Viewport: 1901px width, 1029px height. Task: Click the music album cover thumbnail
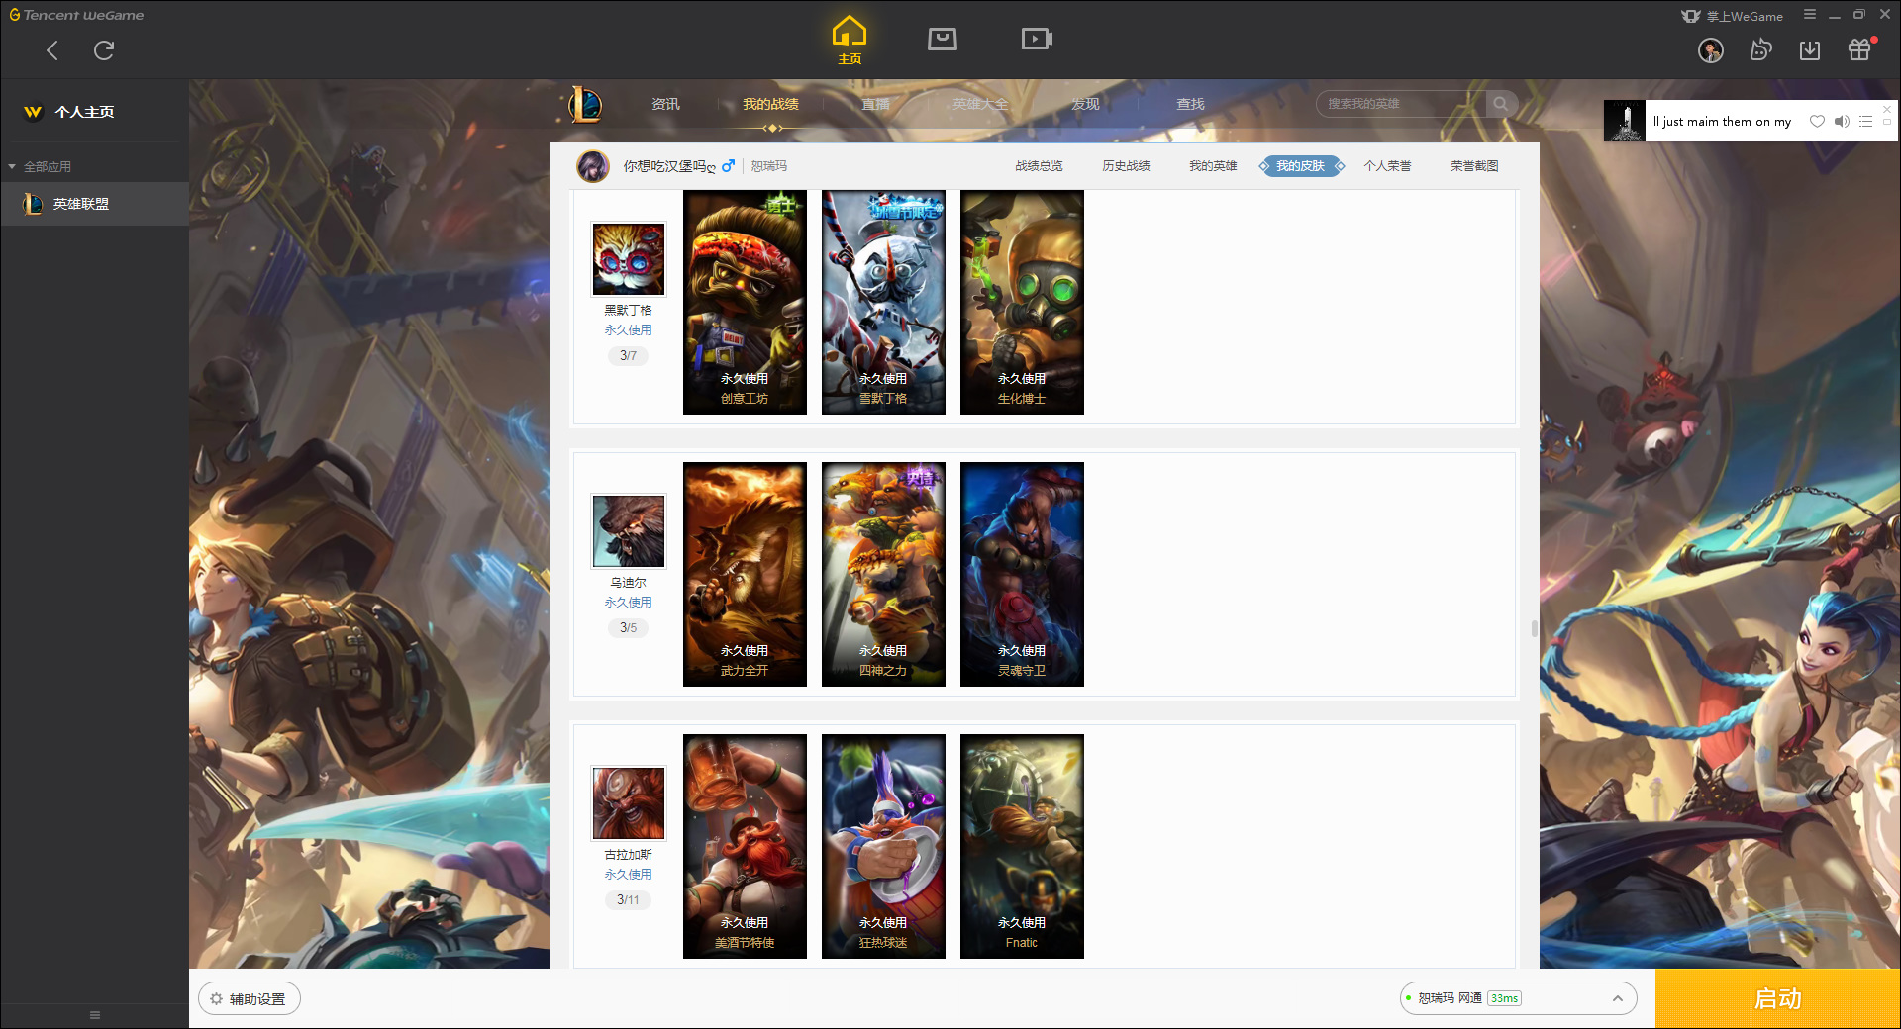click(x=1625, y=121)
